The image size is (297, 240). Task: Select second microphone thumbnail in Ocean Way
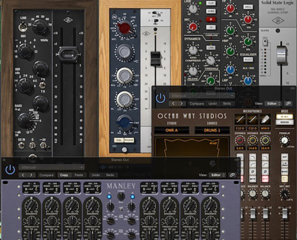point(253,119)
